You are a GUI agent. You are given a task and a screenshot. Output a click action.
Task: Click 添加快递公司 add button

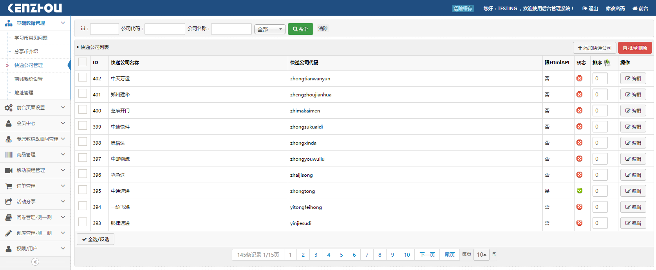[x=595, y=48]
